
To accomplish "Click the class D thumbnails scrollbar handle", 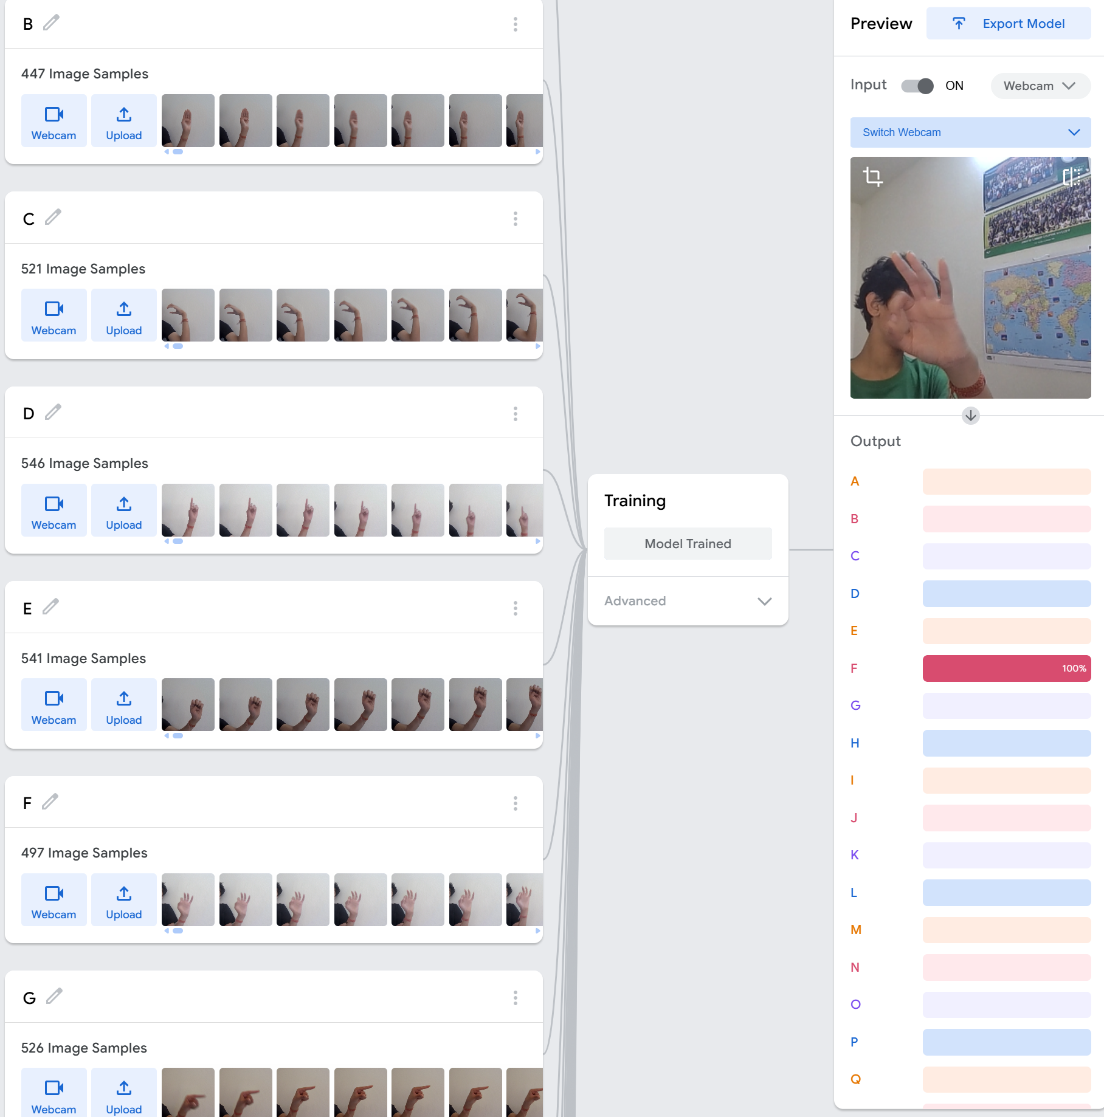I will (178, 541).
